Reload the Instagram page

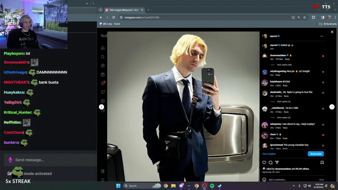(114, 17)
